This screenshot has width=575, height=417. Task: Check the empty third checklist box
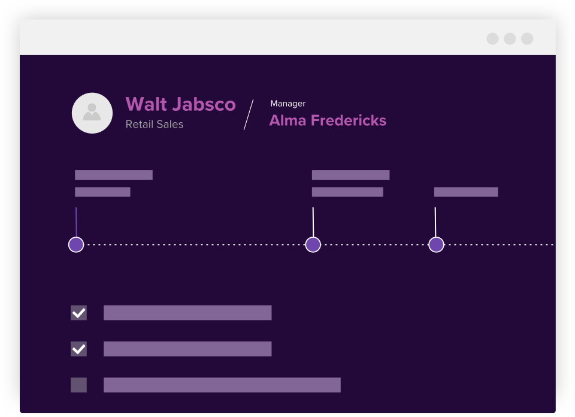(78, 385)
